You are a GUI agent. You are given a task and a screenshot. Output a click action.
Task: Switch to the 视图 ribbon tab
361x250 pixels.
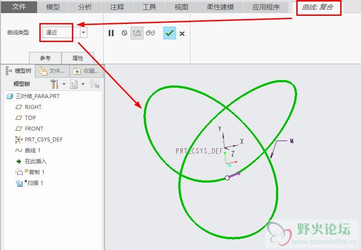pos(181,7)
